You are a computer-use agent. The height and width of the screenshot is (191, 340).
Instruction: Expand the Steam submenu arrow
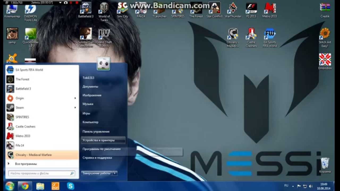click(75, 108)
